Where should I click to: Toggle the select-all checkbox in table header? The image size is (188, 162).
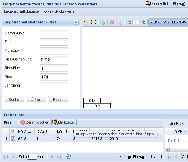point(13,131)
